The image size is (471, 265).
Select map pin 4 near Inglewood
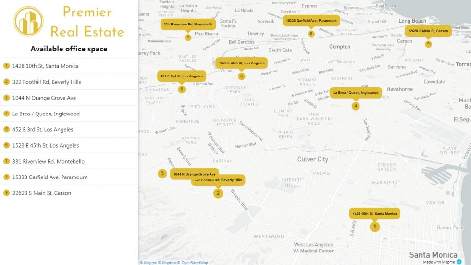coord(356,106)
